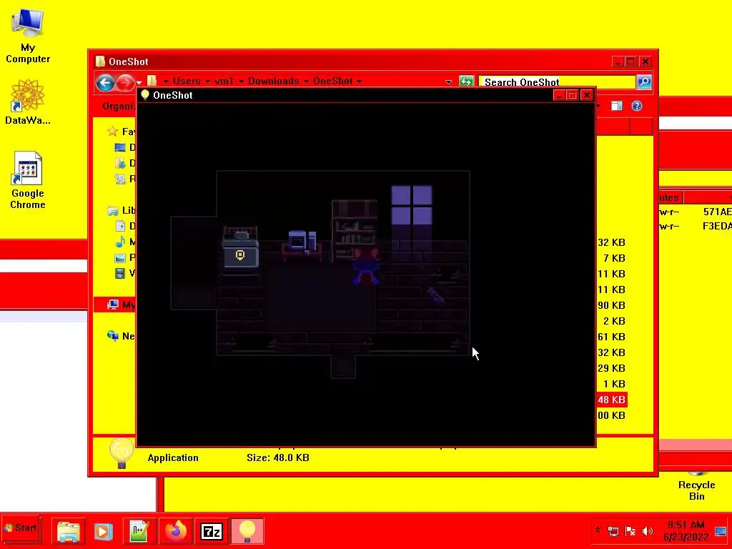Viewport: 732px width, 549px height.
Task: Open the Pictures library
Action: (x=124, y=257)
